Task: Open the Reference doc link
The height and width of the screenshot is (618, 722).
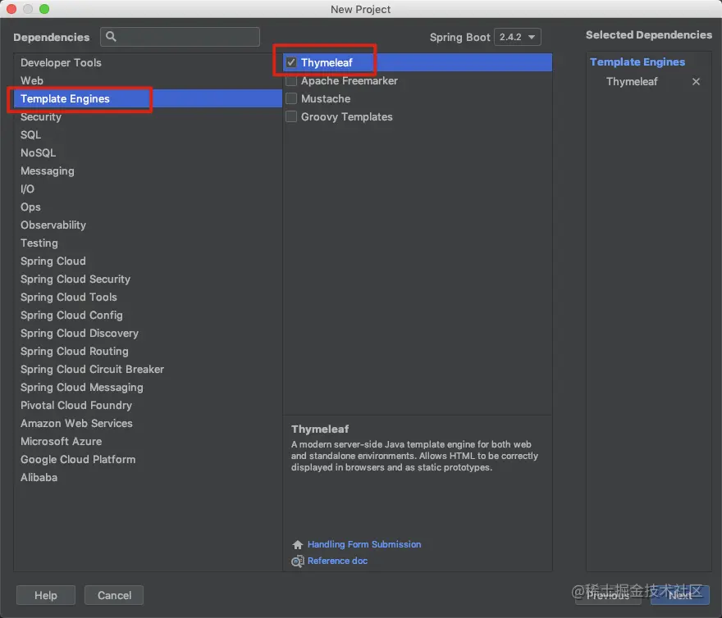Action: tap(337, 561)
